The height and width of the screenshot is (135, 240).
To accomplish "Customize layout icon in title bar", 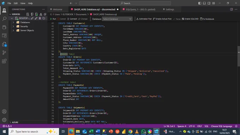I will coord(214,3).
